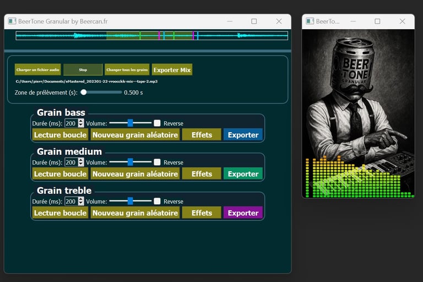
Task: Click 'Changer tous les grains' button
Action: coord(127,69)
